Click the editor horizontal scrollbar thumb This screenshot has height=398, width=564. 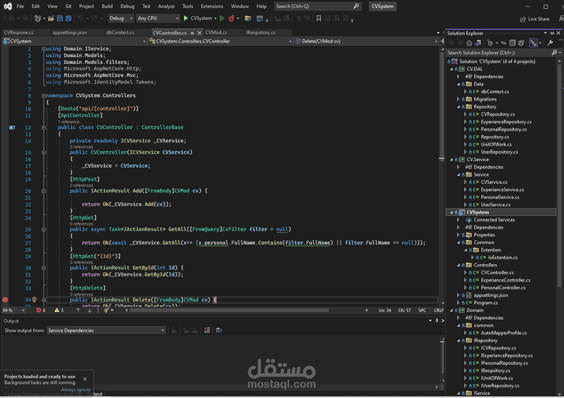coord(229,310)
